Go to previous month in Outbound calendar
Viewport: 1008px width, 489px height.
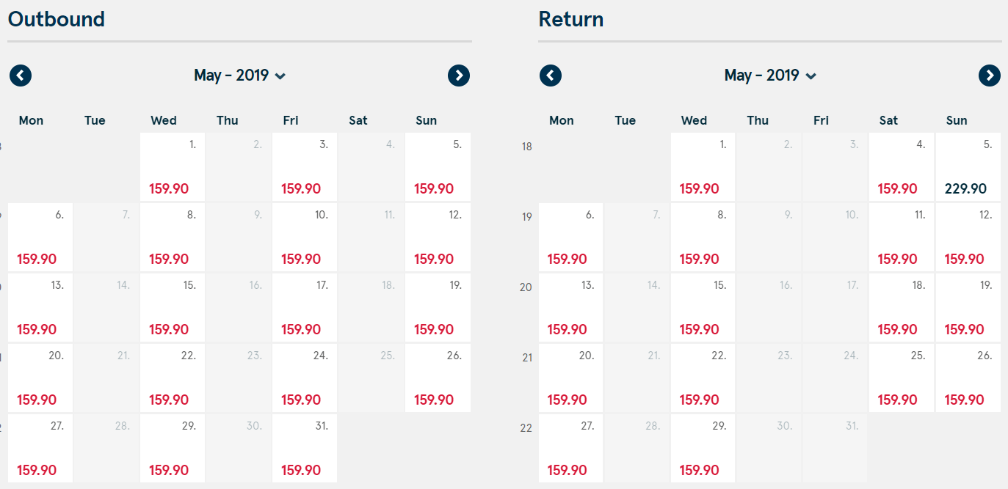tap(21, 76)
